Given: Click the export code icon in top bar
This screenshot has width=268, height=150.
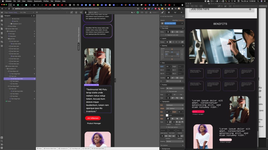Looking at the screenshot, I should coord(142,12).
